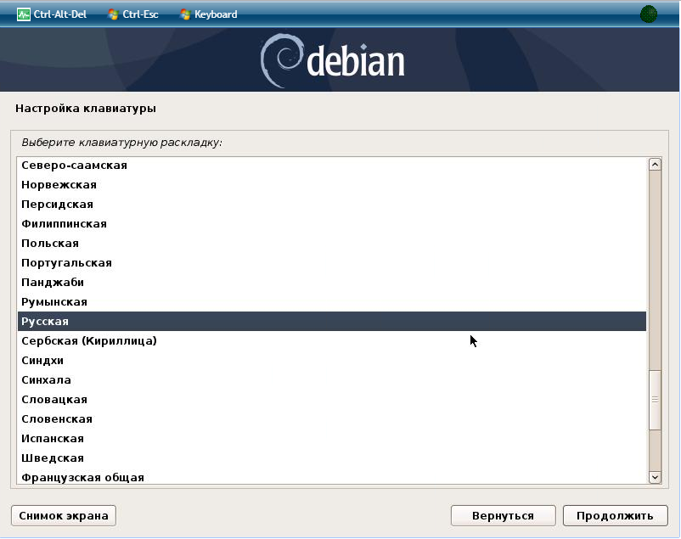Select the highlighted Русская layout
The width and height of the screenshot is (681, 539).
click(x=332, y=322)
